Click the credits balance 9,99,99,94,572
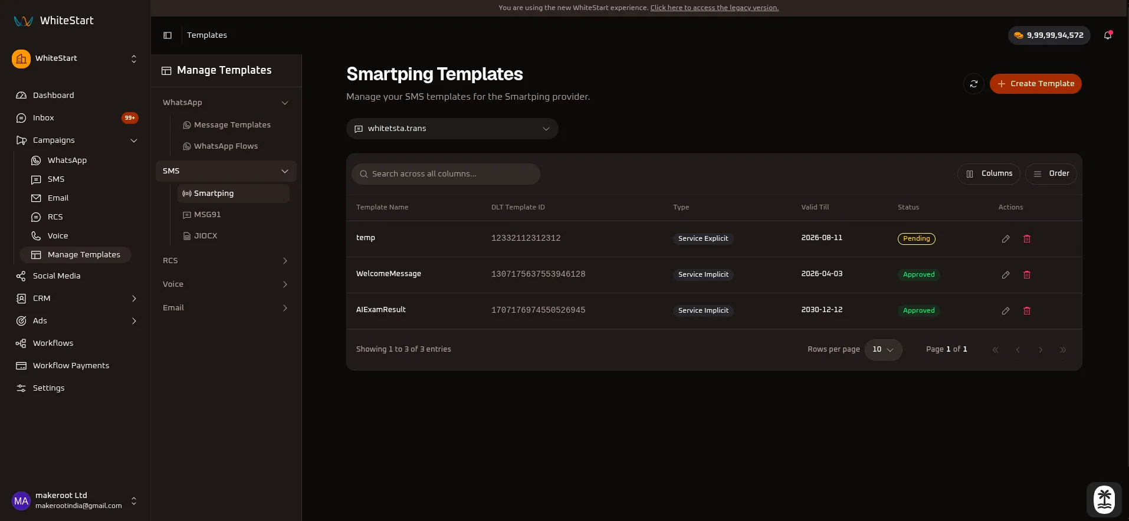The width and height of the screenshot is (1129, 521). [1049, 35]
